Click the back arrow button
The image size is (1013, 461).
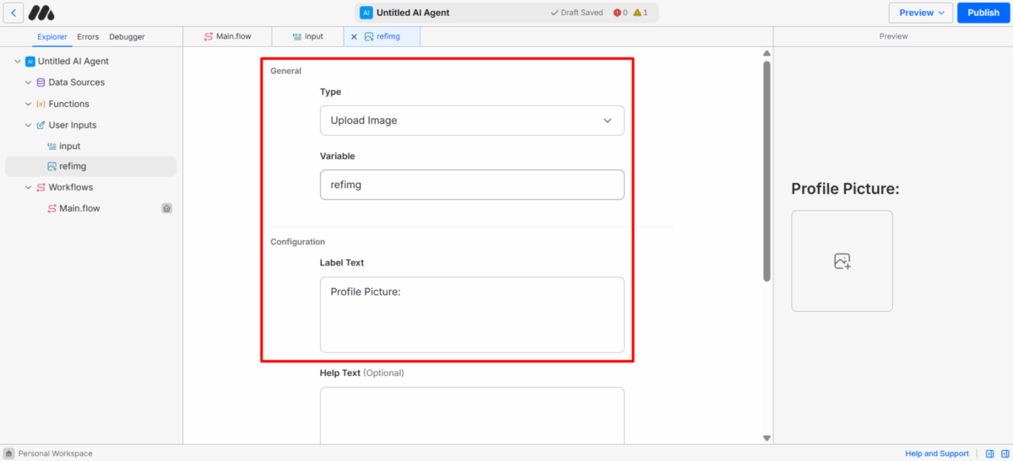(13, 13)
